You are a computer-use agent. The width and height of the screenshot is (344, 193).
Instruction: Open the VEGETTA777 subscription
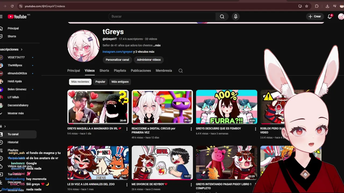tap(17, 57)
